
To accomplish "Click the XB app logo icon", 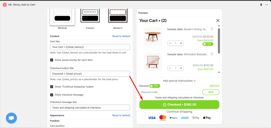I will pos(5,5).
